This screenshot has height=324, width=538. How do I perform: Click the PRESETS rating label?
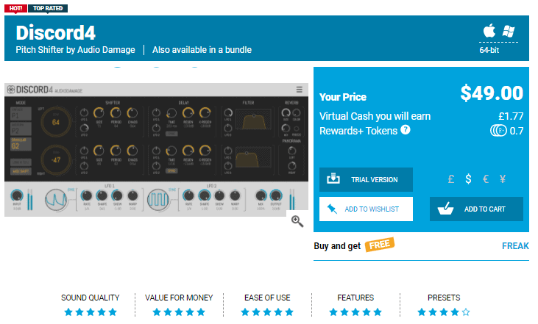[x=444, y=298]
